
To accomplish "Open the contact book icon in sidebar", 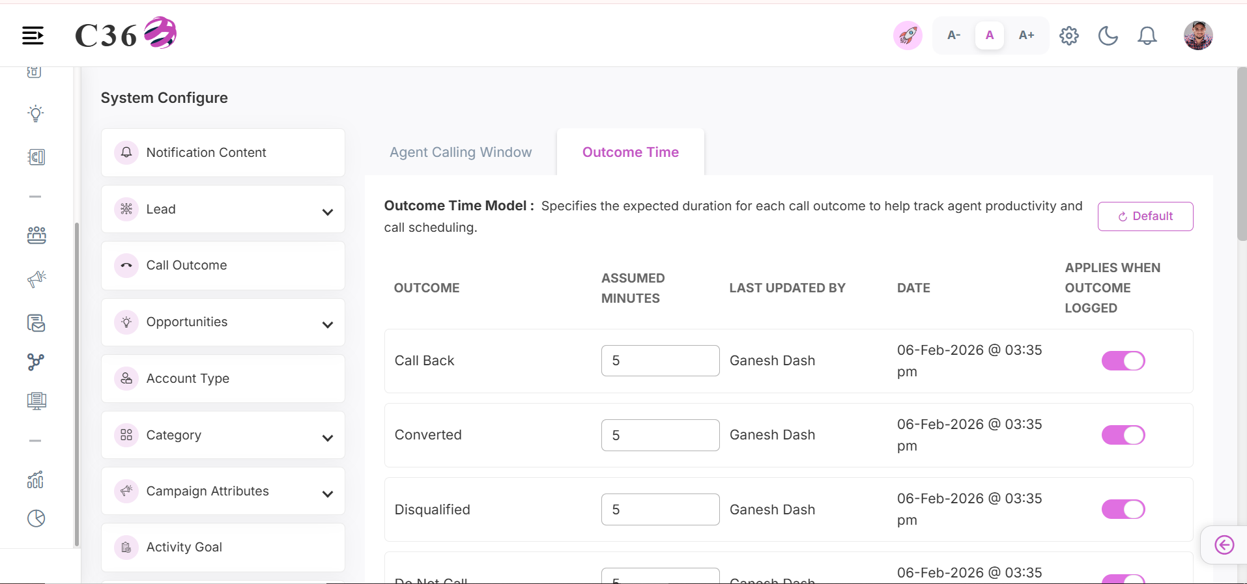I will pos(36,157).
